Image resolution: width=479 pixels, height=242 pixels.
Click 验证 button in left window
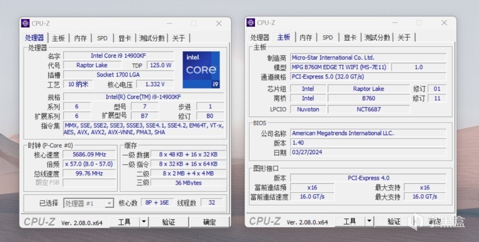point(169,222)
